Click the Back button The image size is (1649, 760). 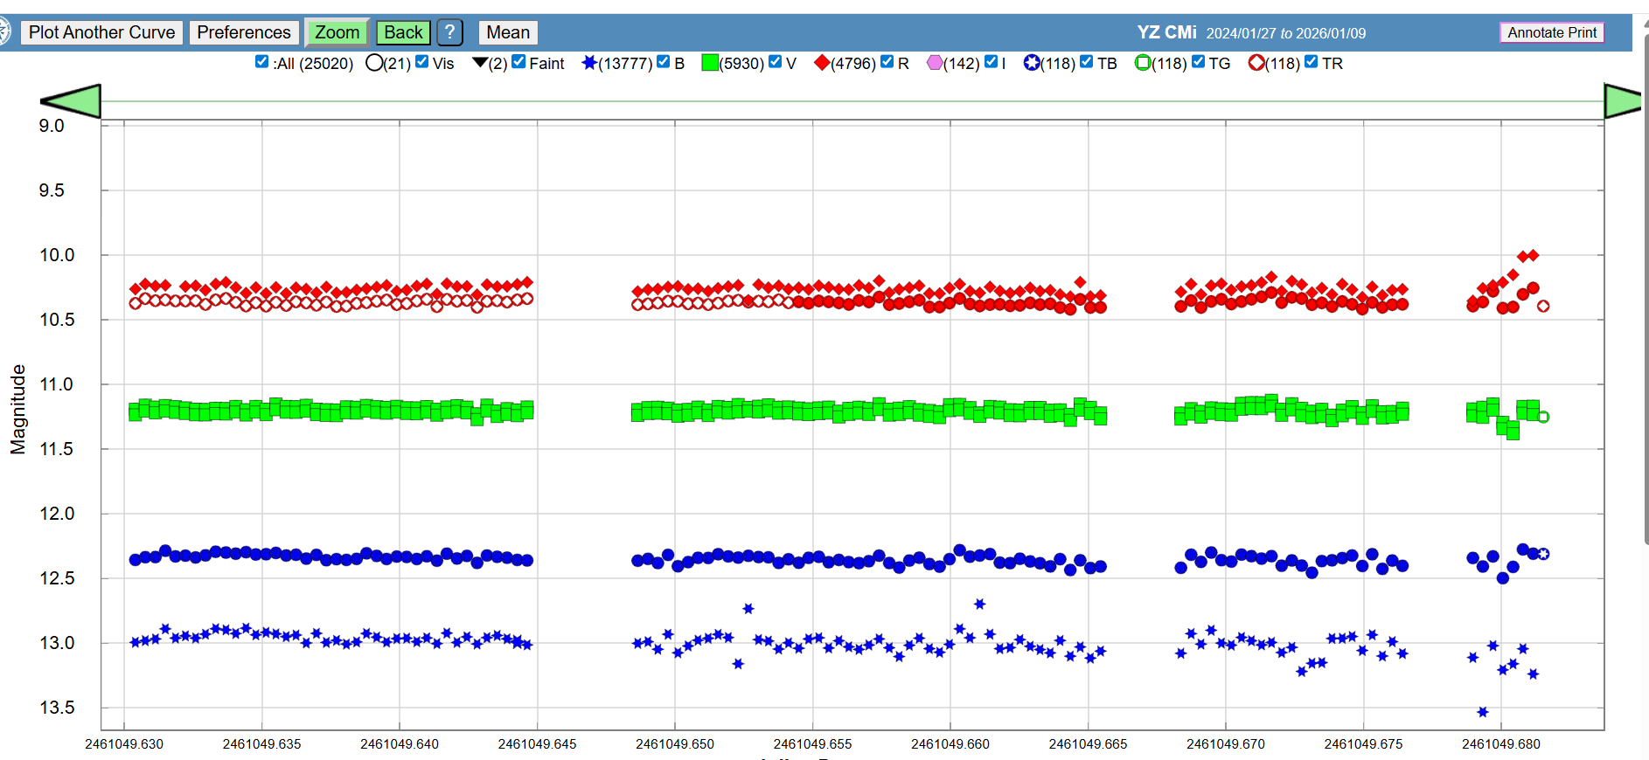pos(403,32)
